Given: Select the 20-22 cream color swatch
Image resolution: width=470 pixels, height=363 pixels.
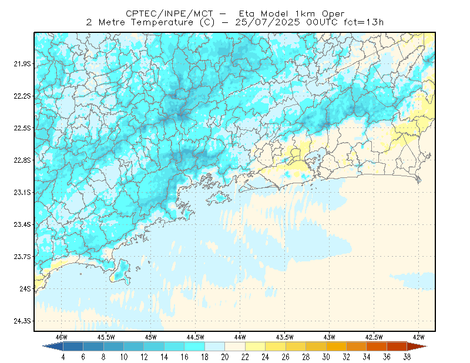Looking at the screenshot, I should coord(235,347).
